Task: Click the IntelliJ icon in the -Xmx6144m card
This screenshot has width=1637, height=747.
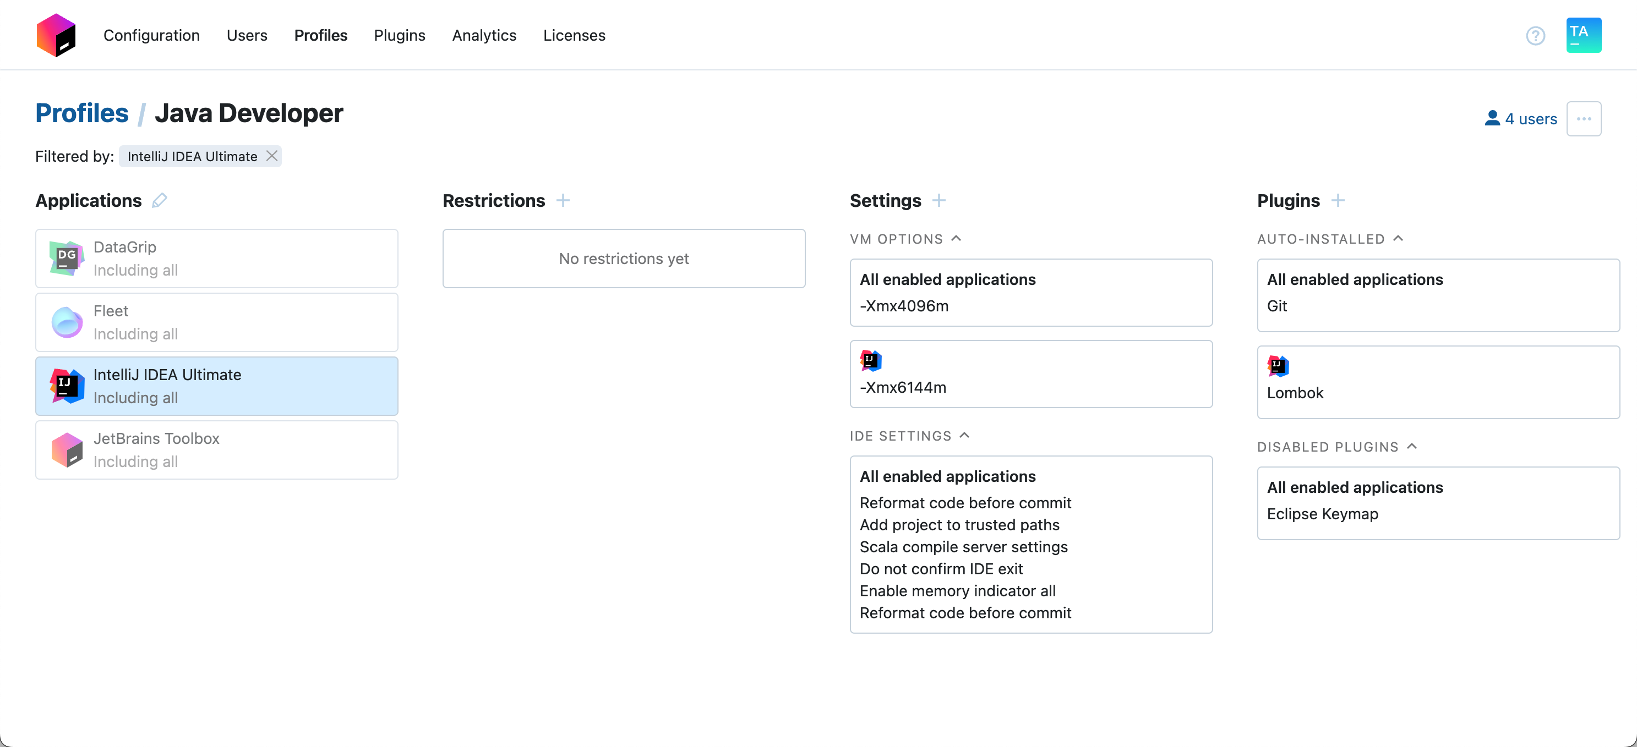Action: [871, 360]
